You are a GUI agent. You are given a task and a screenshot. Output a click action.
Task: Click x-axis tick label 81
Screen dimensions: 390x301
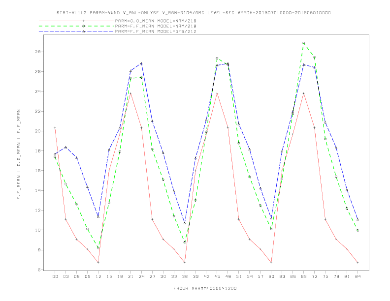[x=347, y=276]
